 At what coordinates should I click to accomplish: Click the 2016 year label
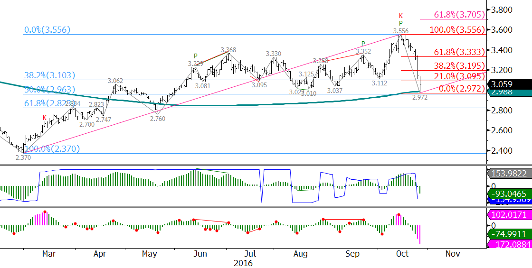(243, 263)
